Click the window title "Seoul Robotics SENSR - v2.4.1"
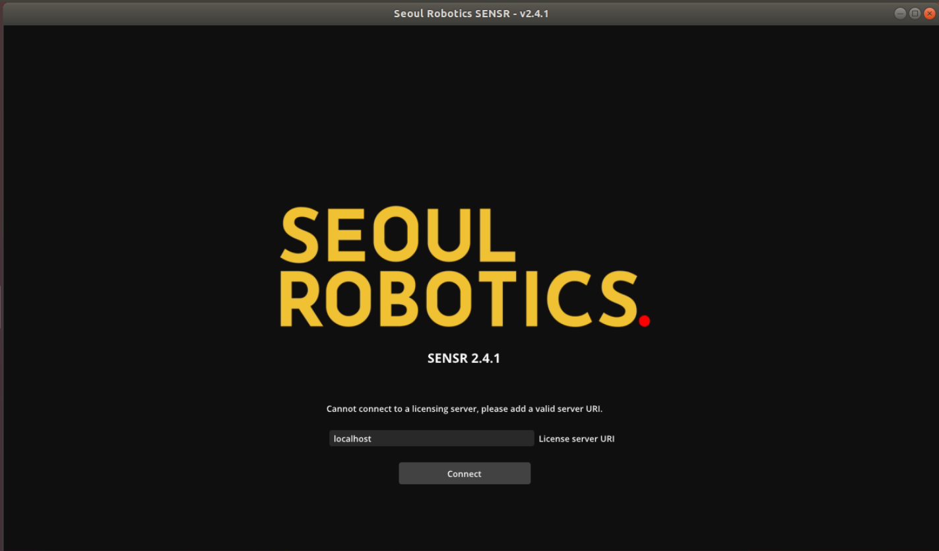The height and width of the screenshot is (551, 939). [x=471, y=13]
